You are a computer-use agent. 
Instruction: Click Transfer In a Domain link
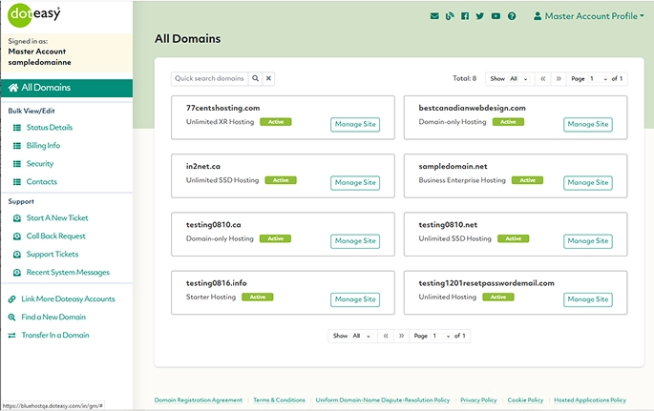coord(55,336)
